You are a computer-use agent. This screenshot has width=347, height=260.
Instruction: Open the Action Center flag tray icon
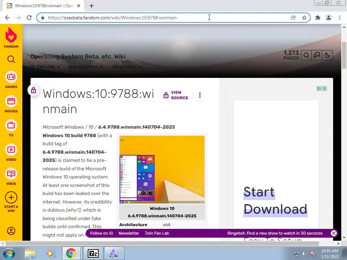pos(313,254)
